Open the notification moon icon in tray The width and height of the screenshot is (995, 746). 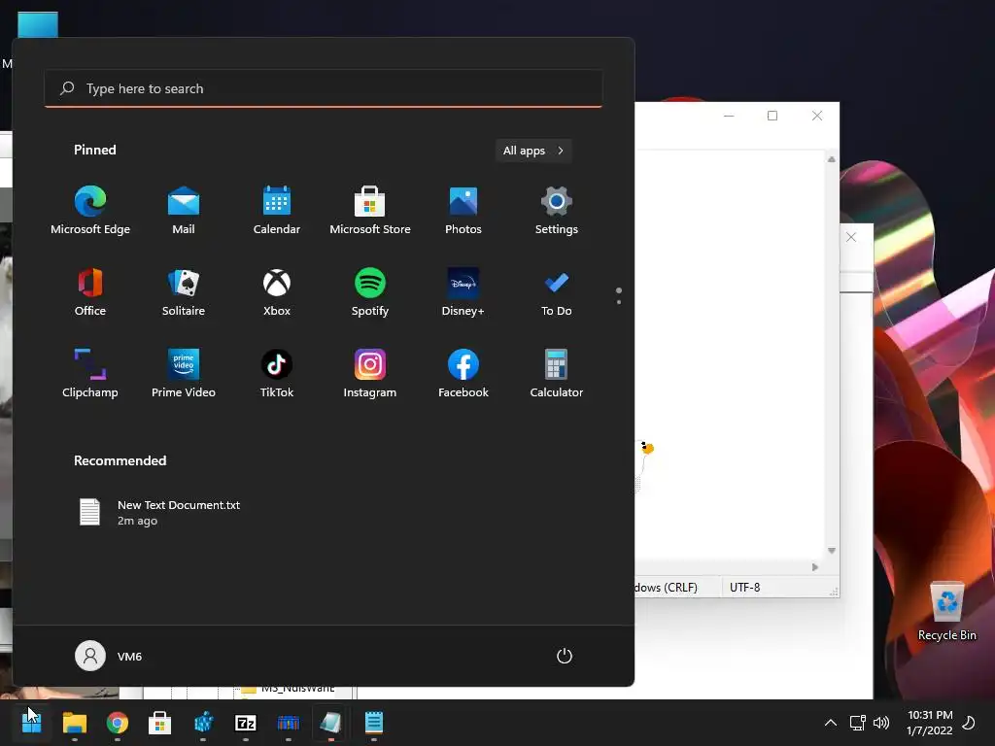click(969, 723)
